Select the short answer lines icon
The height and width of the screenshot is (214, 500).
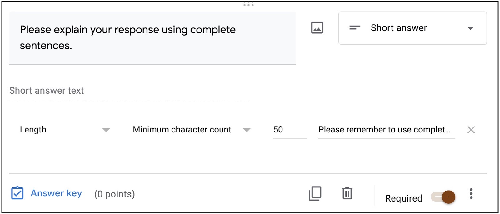click(x=354, y=28)
